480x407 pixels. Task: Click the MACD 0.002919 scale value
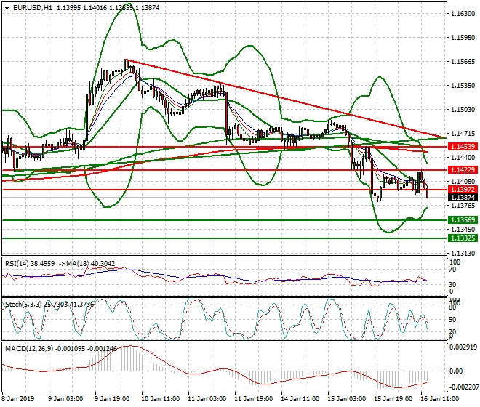click(x=463, y=347)
